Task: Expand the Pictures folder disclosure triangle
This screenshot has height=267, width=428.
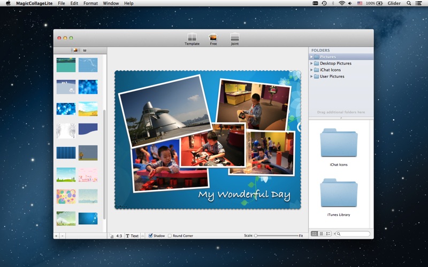Action: pos(311,57)
